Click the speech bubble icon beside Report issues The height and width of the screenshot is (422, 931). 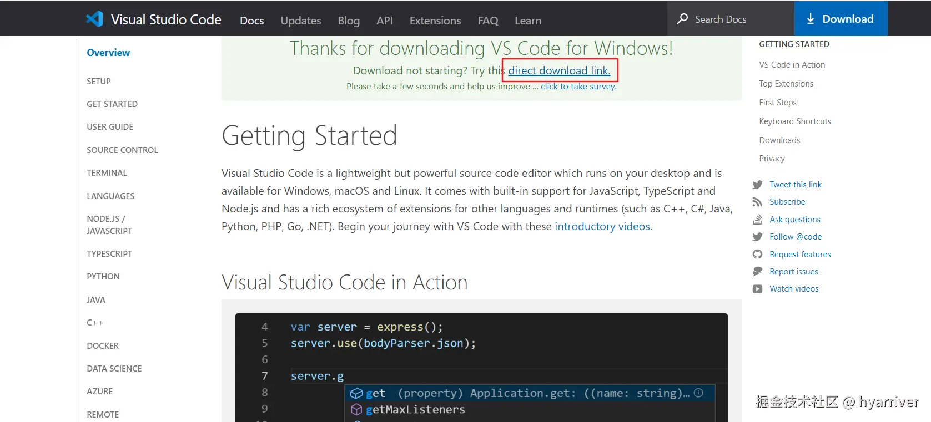point(757,272)
